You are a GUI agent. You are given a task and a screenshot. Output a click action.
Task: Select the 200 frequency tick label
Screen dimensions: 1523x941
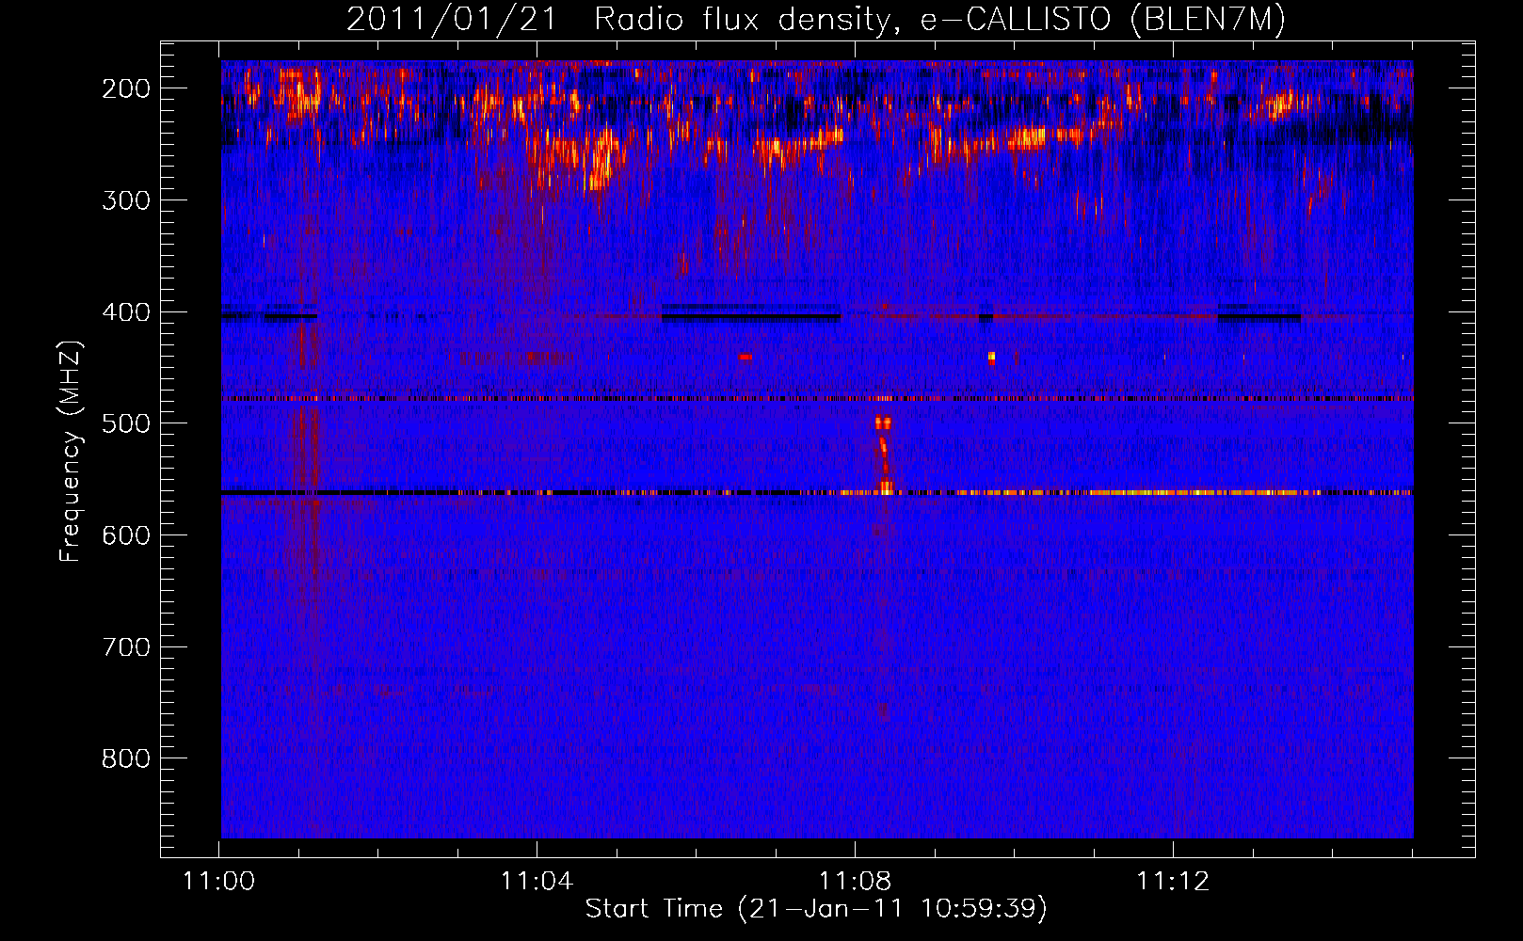126,88
